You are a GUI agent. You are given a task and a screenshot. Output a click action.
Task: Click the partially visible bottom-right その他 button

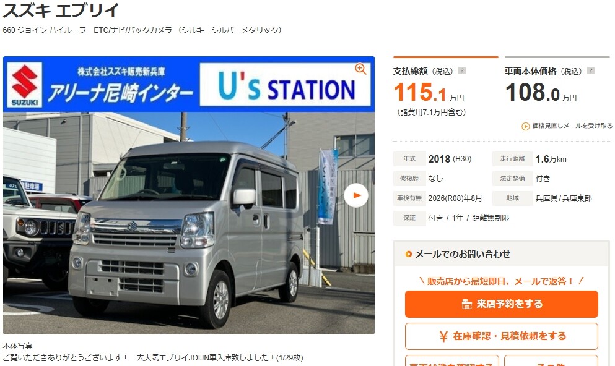point(551,360)
